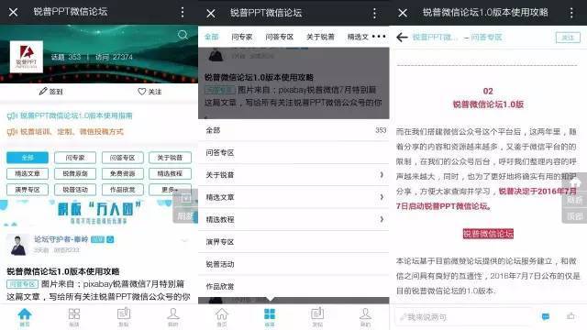
Task: Tap the 首页 home icon in the middle screen's bottom bar
Action: [222, 317]
